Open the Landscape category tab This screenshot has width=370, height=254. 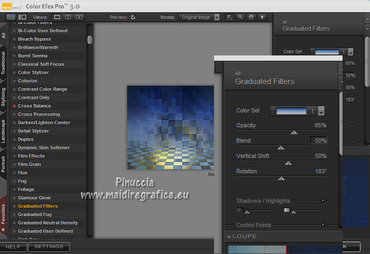[x=4, y=130]
